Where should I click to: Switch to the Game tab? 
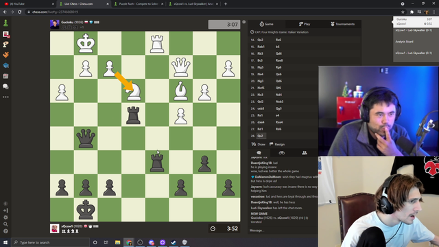click(267, 24)
